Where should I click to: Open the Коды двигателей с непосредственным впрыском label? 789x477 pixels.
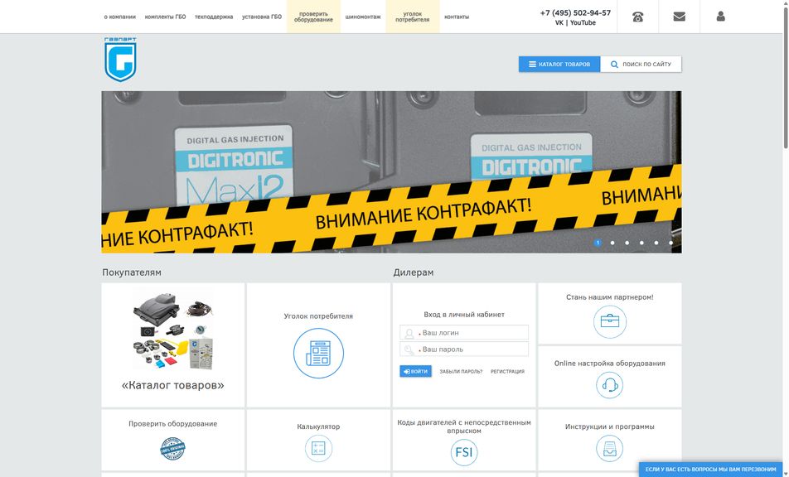pos(464,426)
